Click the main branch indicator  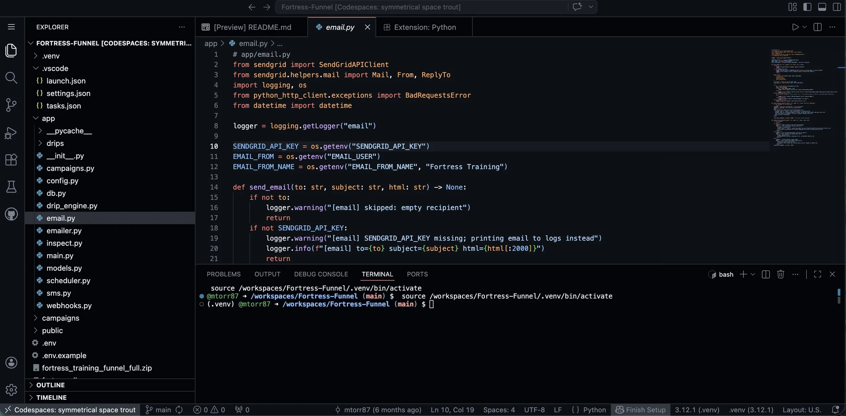point(159,410)
